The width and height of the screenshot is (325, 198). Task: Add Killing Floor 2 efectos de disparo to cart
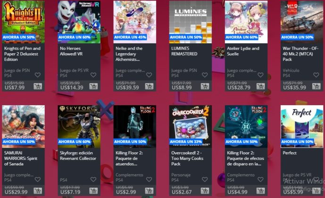260,191
